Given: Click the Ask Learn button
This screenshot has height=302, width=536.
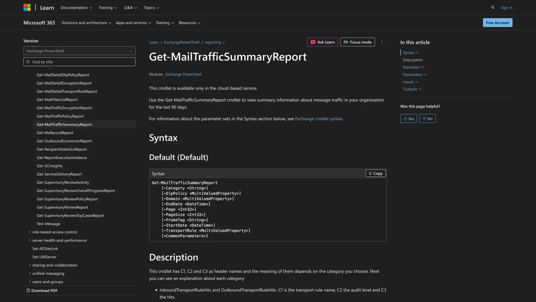Looking at the screenshot, I should (322, 42).
